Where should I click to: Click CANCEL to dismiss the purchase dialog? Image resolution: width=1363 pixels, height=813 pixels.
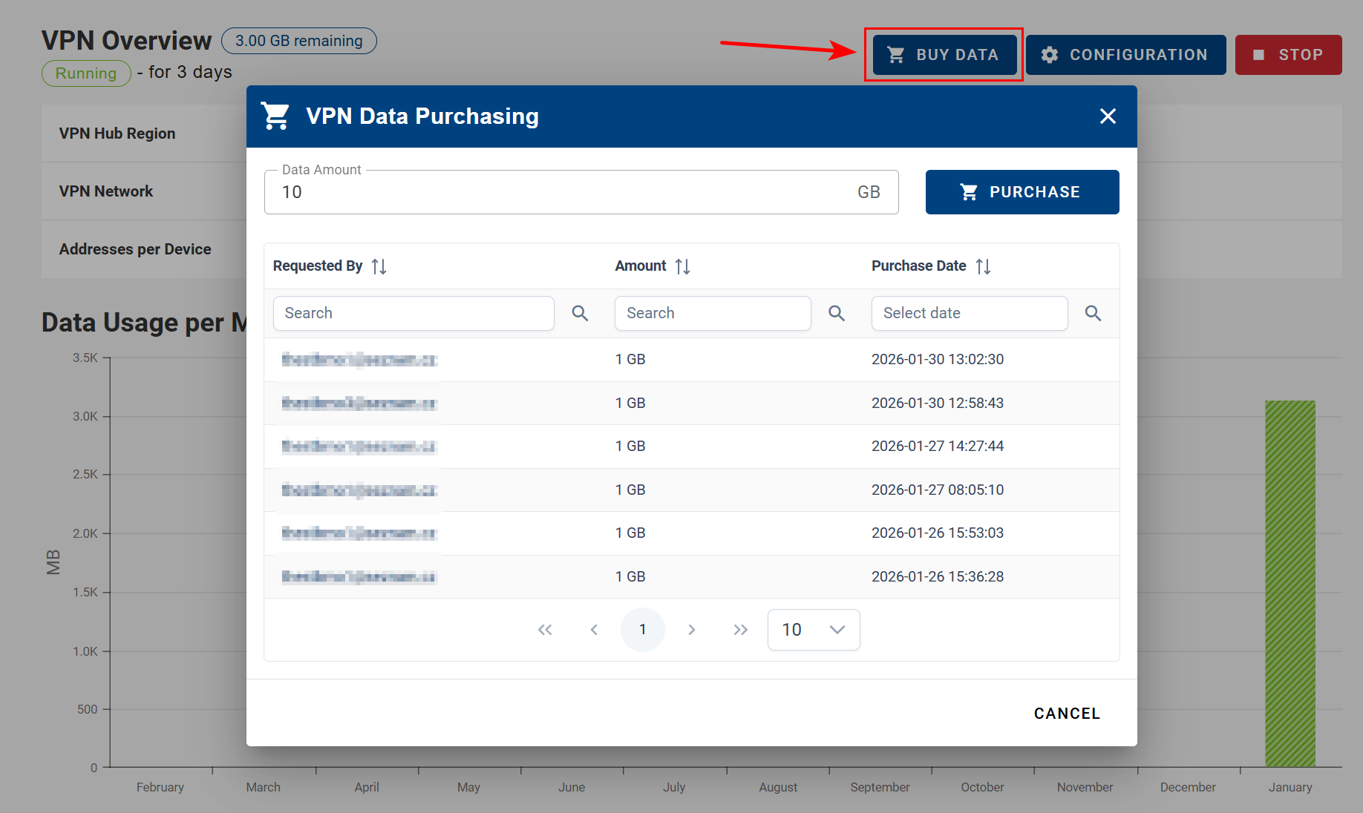[x=1067, y=713]
